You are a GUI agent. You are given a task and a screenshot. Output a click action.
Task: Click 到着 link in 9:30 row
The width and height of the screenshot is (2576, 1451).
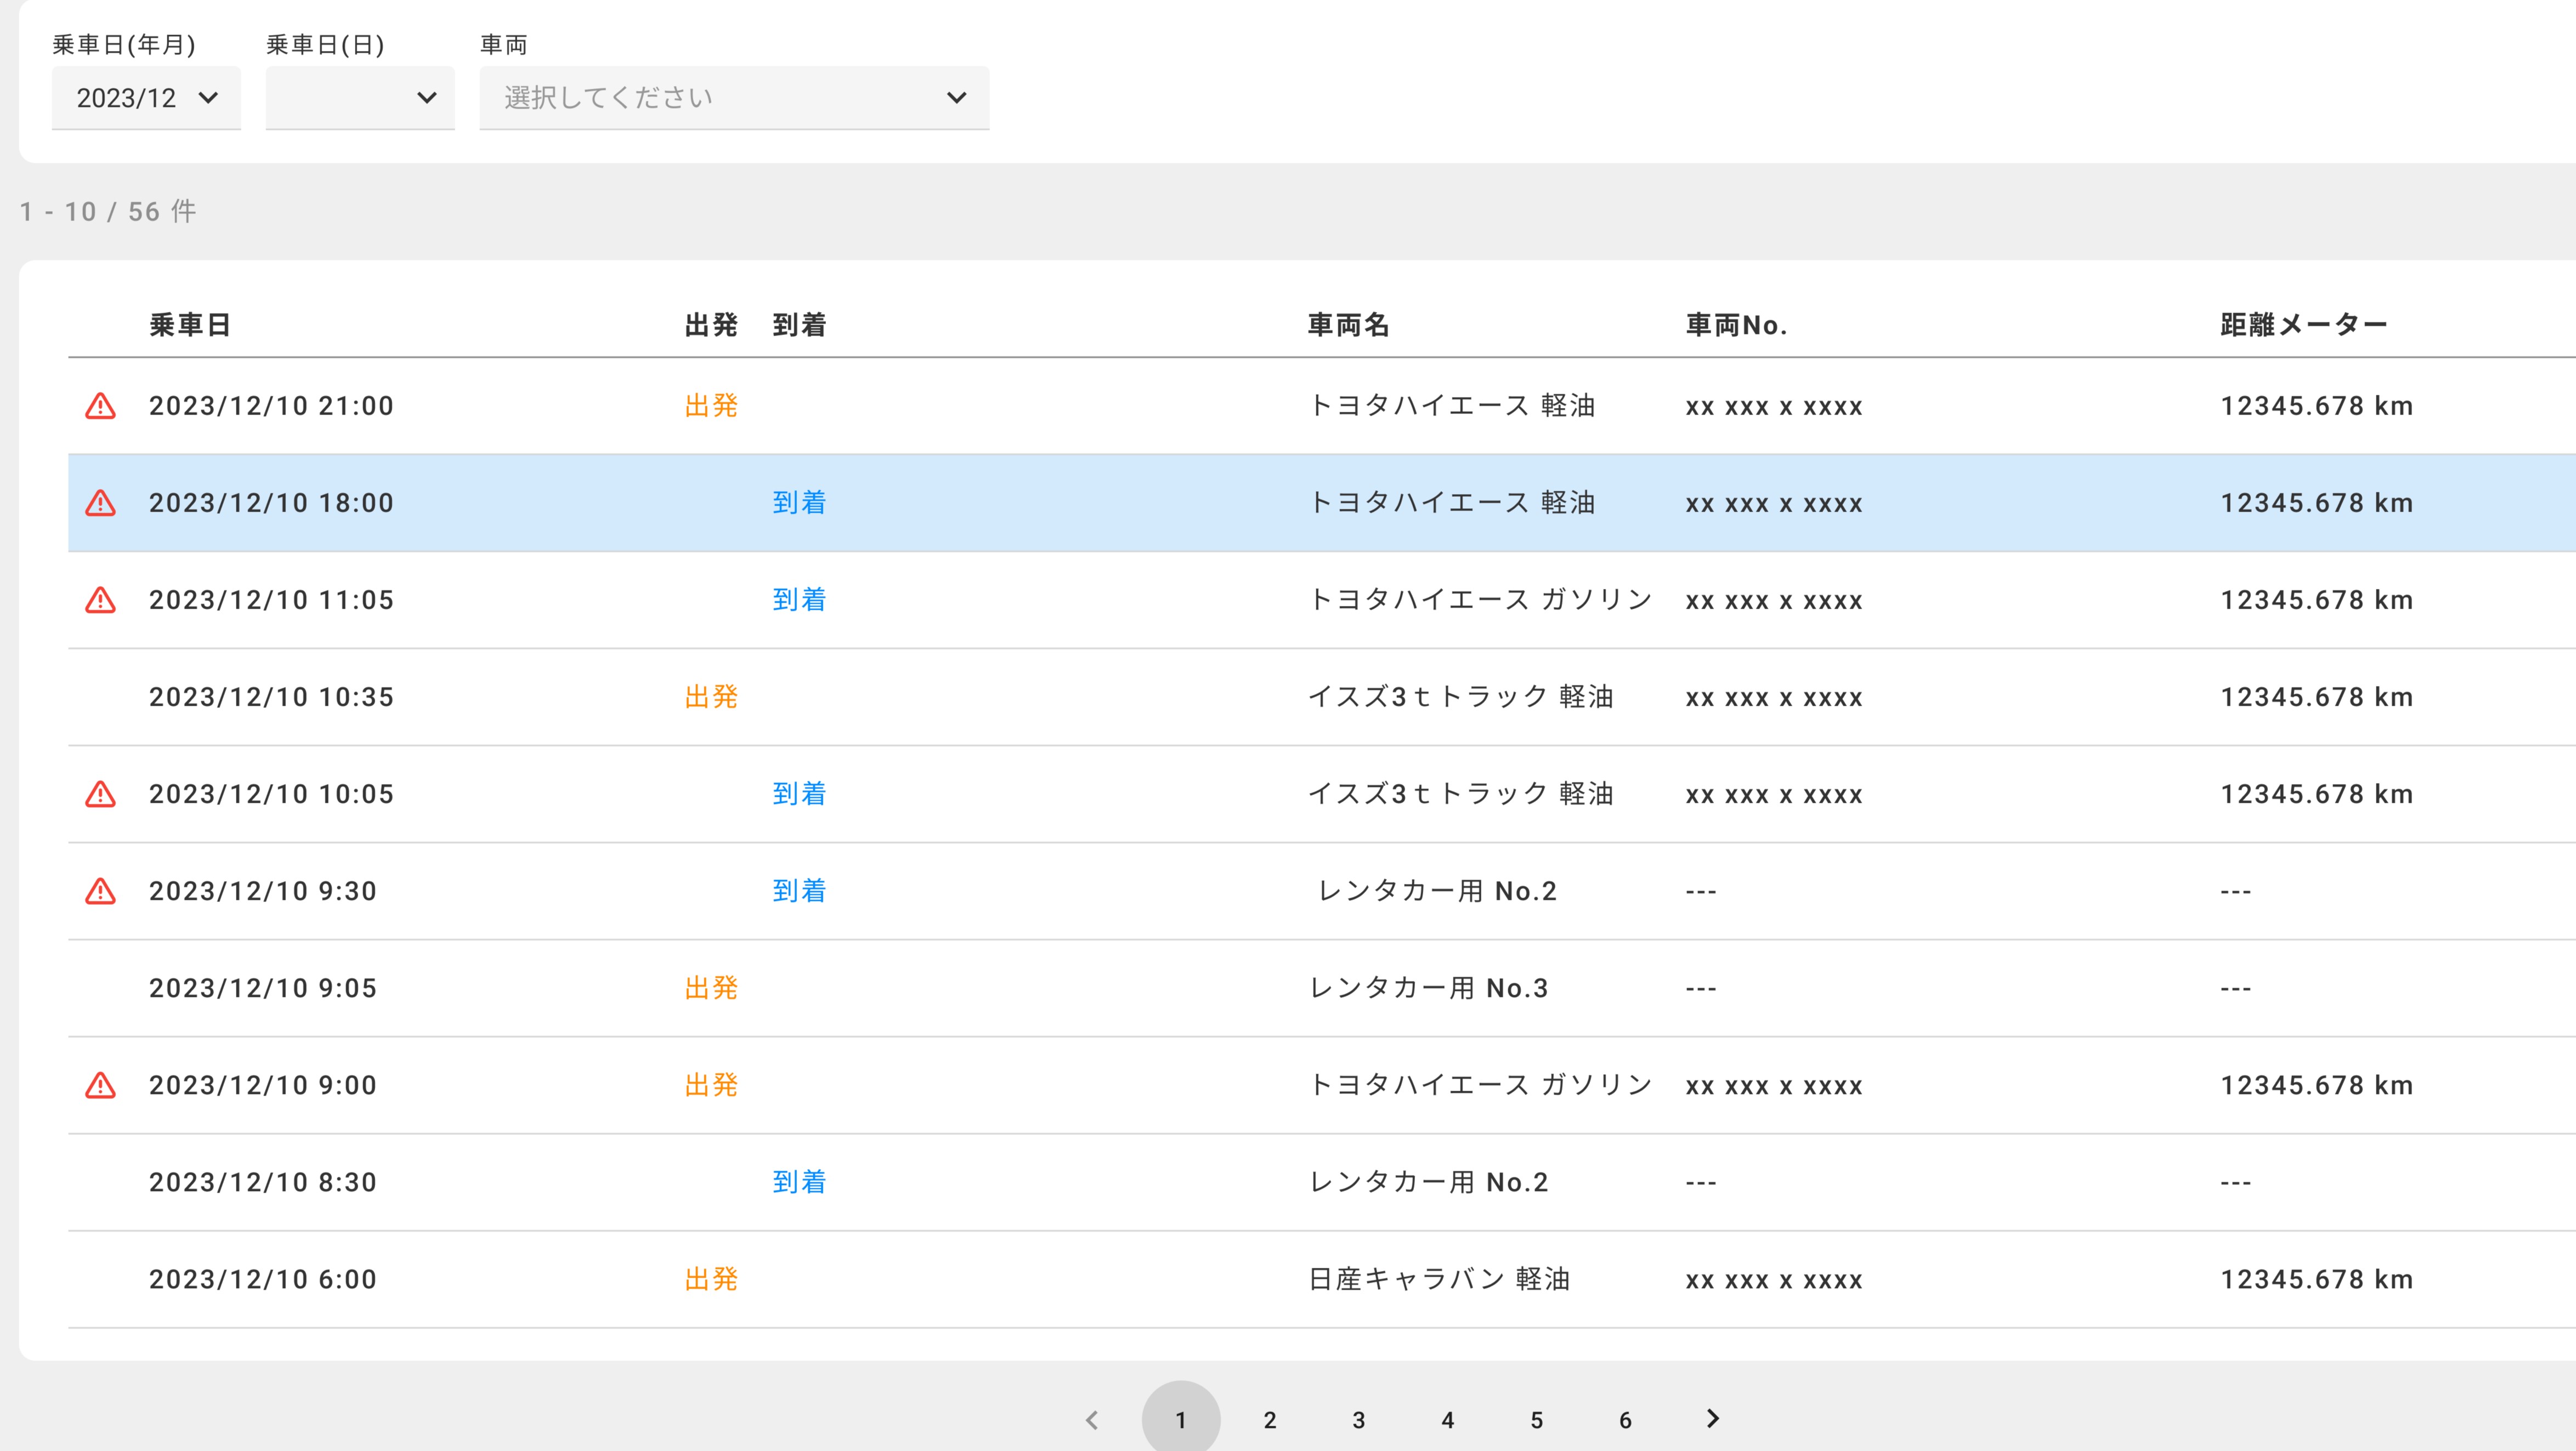pos(799,891)
